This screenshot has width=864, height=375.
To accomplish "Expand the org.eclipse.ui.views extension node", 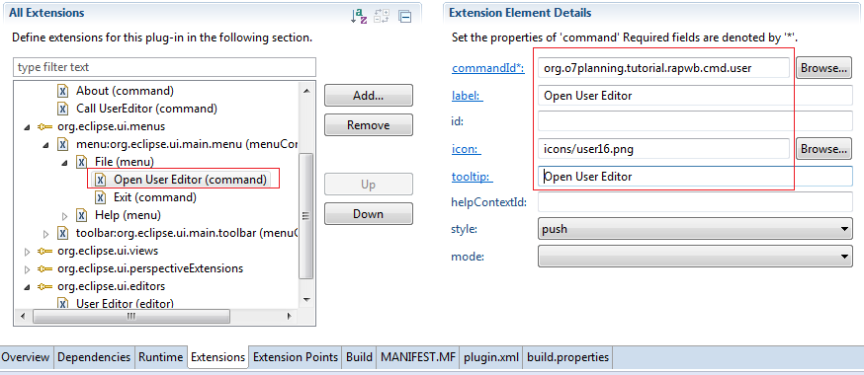I will tap(27, 251).
